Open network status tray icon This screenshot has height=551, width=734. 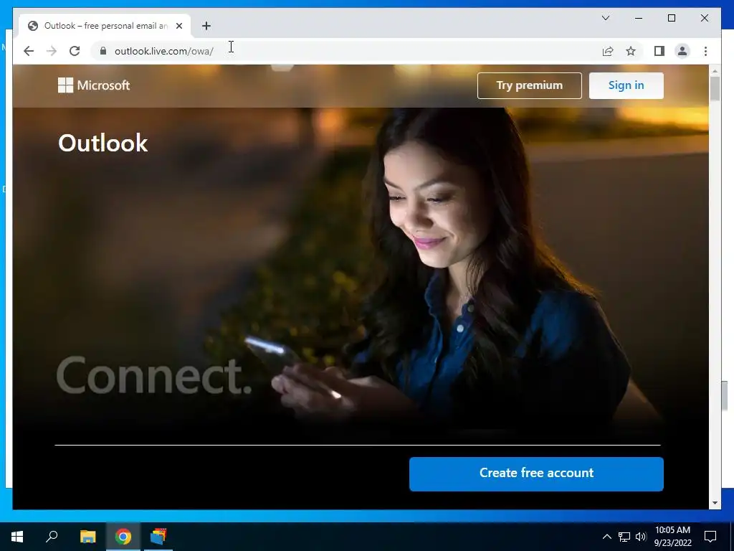[x=624, y=537]
